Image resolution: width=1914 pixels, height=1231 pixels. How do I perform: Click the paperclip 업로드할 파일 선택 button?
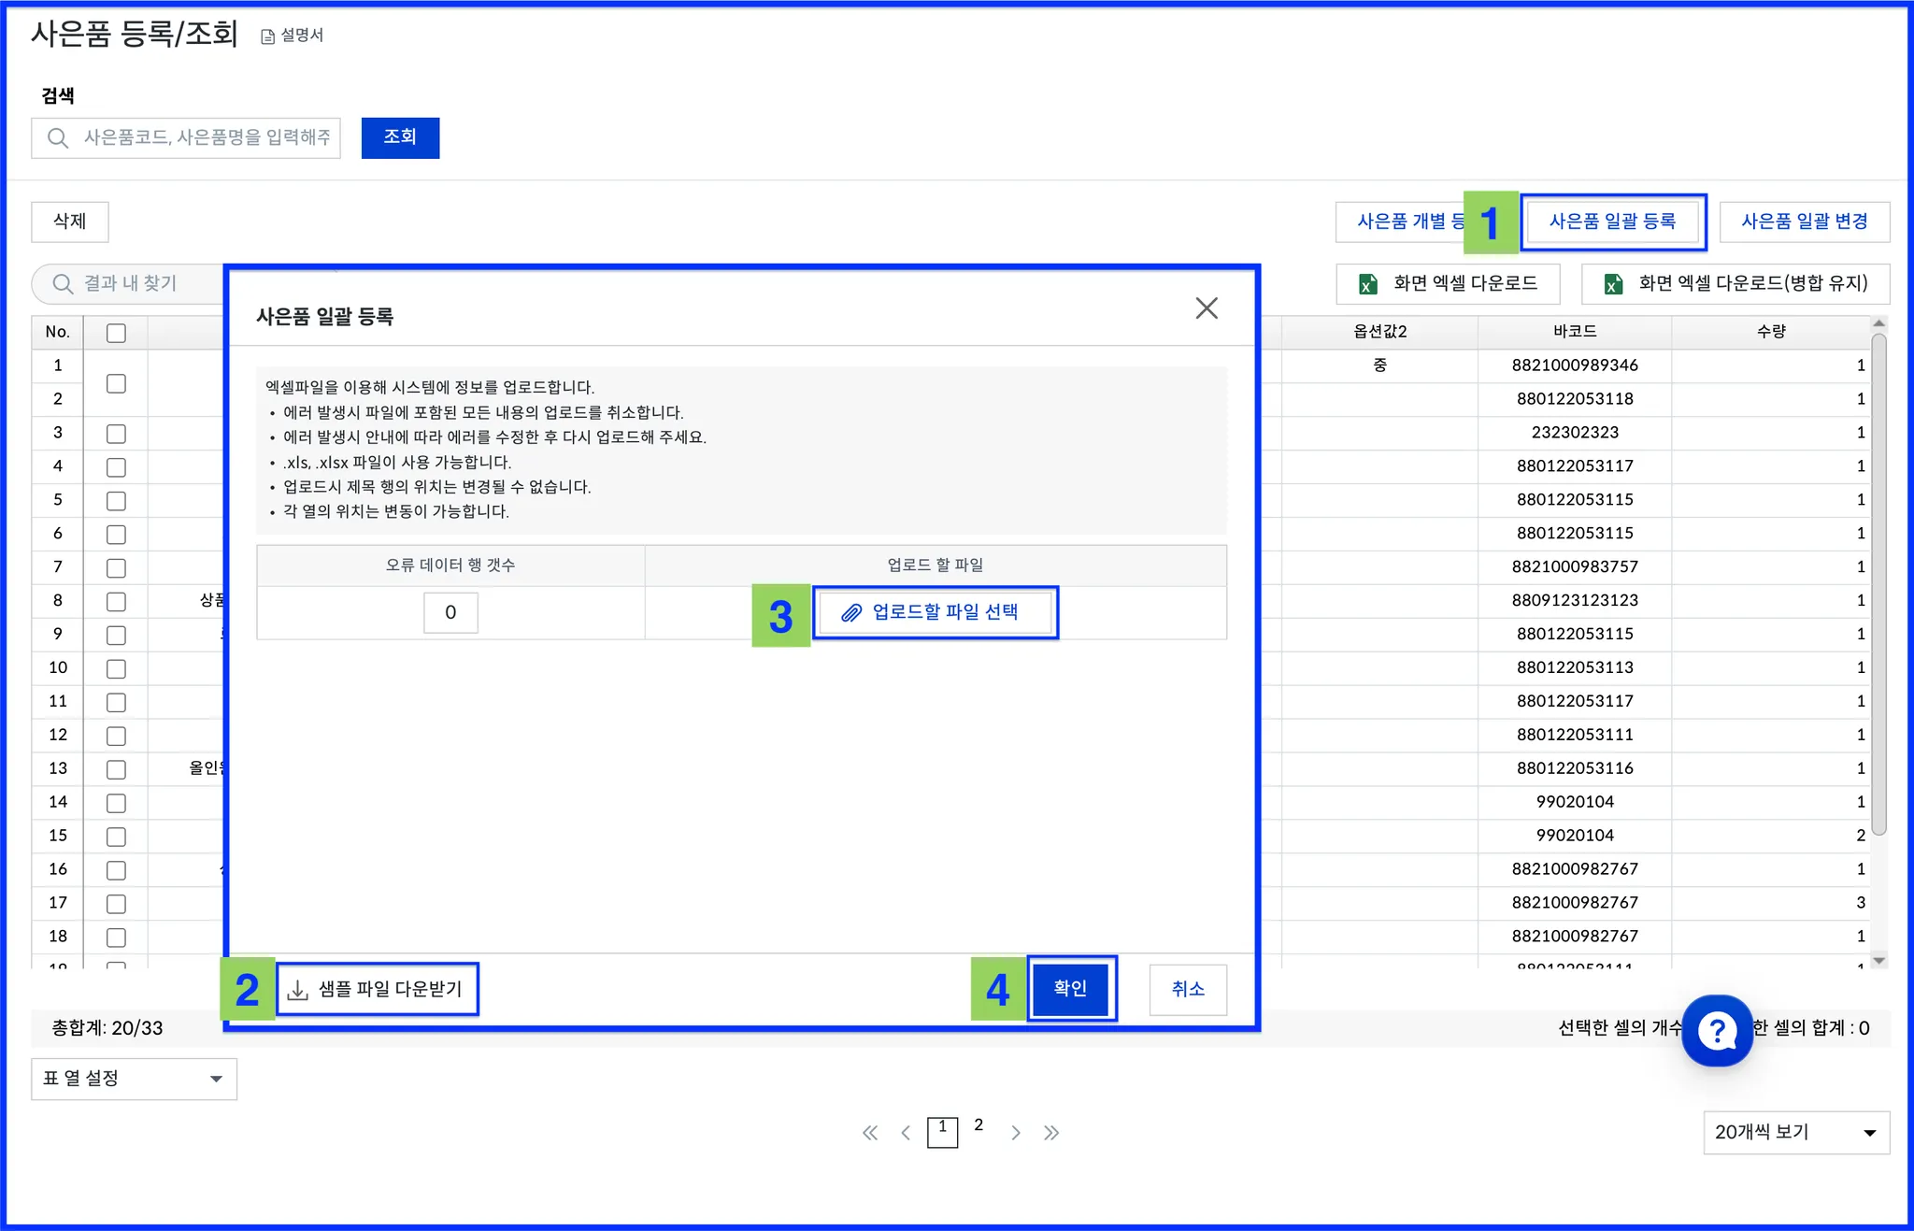pos(935,612)
